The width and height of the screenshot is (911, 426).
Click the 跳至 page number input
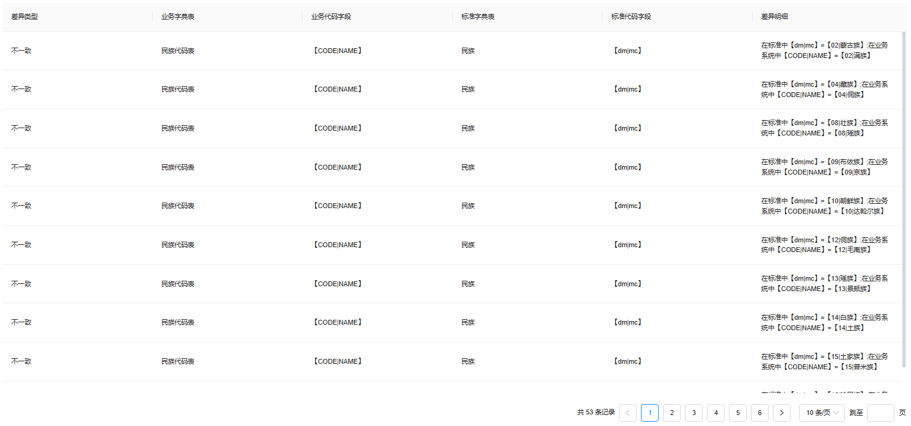880,413
